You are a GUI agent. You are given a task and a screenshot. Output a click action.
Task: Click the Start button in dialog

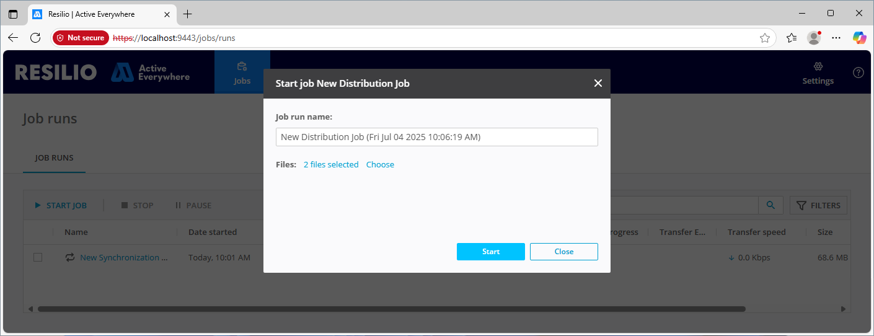490,252
